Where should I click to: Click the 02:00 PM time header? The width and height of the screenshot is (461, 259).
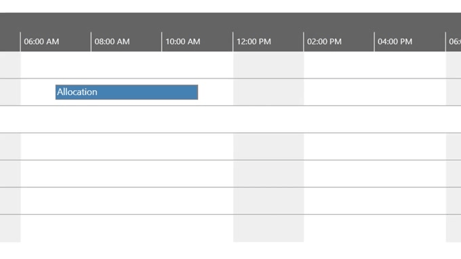pos(324,41)
